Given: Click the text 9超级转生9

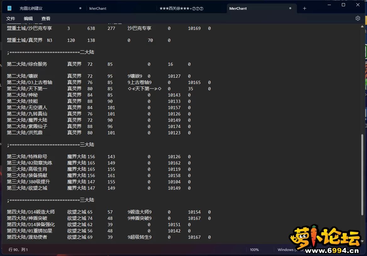Looking at the screenshot, I should pyautogui.click(x=140, y=237).
